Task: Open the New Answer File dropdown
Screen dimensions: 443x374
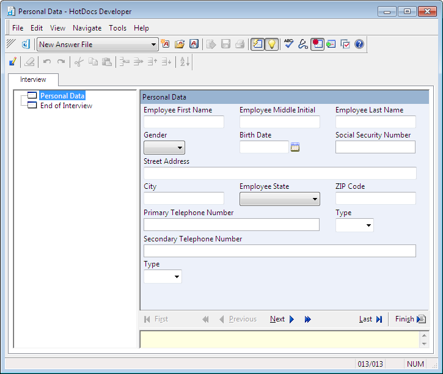Action: tap(153, 45)
